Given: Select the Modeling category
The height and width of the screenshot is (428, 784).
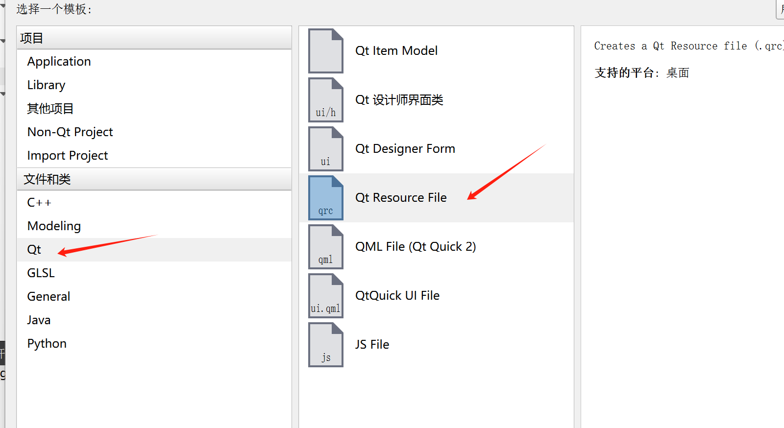Looking at the screenshot, I should pyautogui.click(x=154, y=226).
